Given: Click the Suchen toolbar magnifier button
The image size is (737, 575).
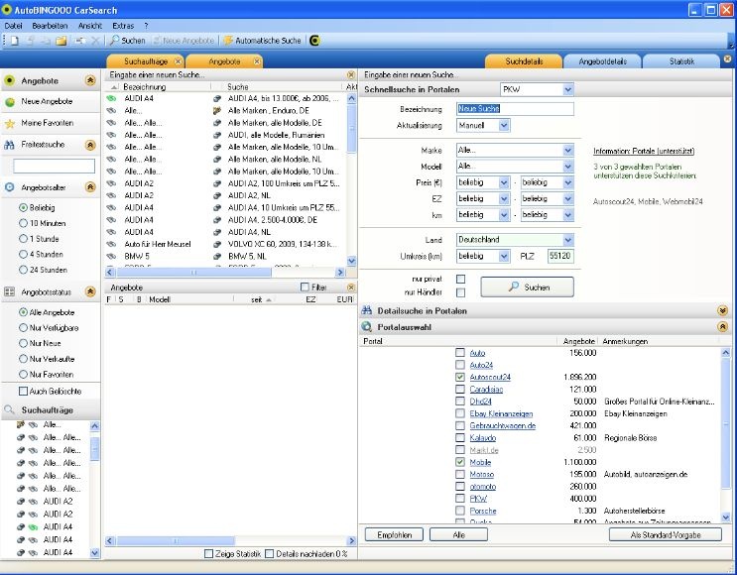Looking at the screenshot, I should [x=127, y=41].
